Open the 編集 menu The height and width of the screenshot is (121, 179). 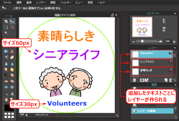click(x=19, y=3)
